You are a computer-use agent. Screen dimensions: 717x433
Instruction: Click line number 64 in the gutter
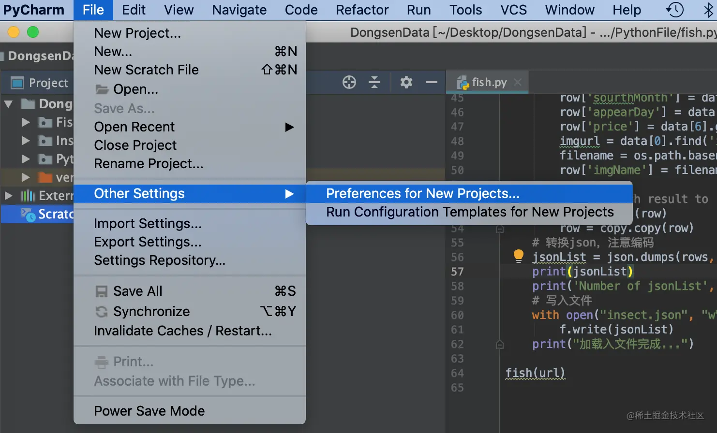point(457,374)
